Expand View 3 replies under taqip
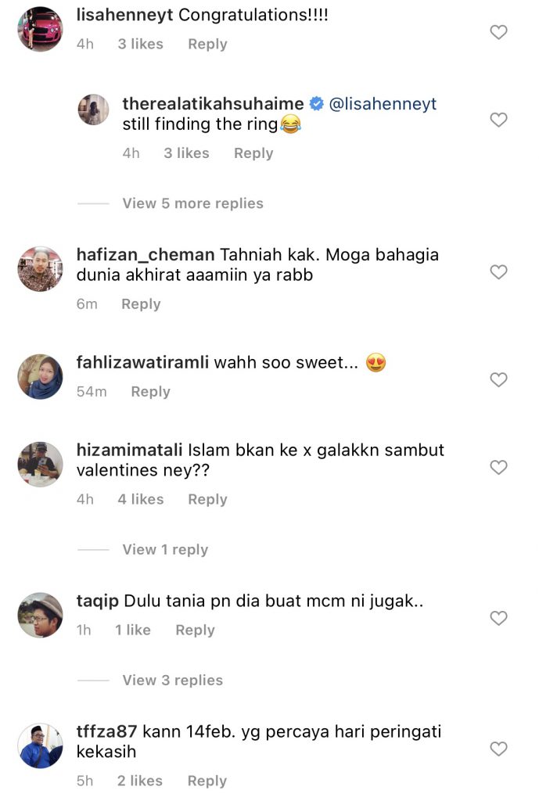The image size is (539, 801). coord(172,681)
